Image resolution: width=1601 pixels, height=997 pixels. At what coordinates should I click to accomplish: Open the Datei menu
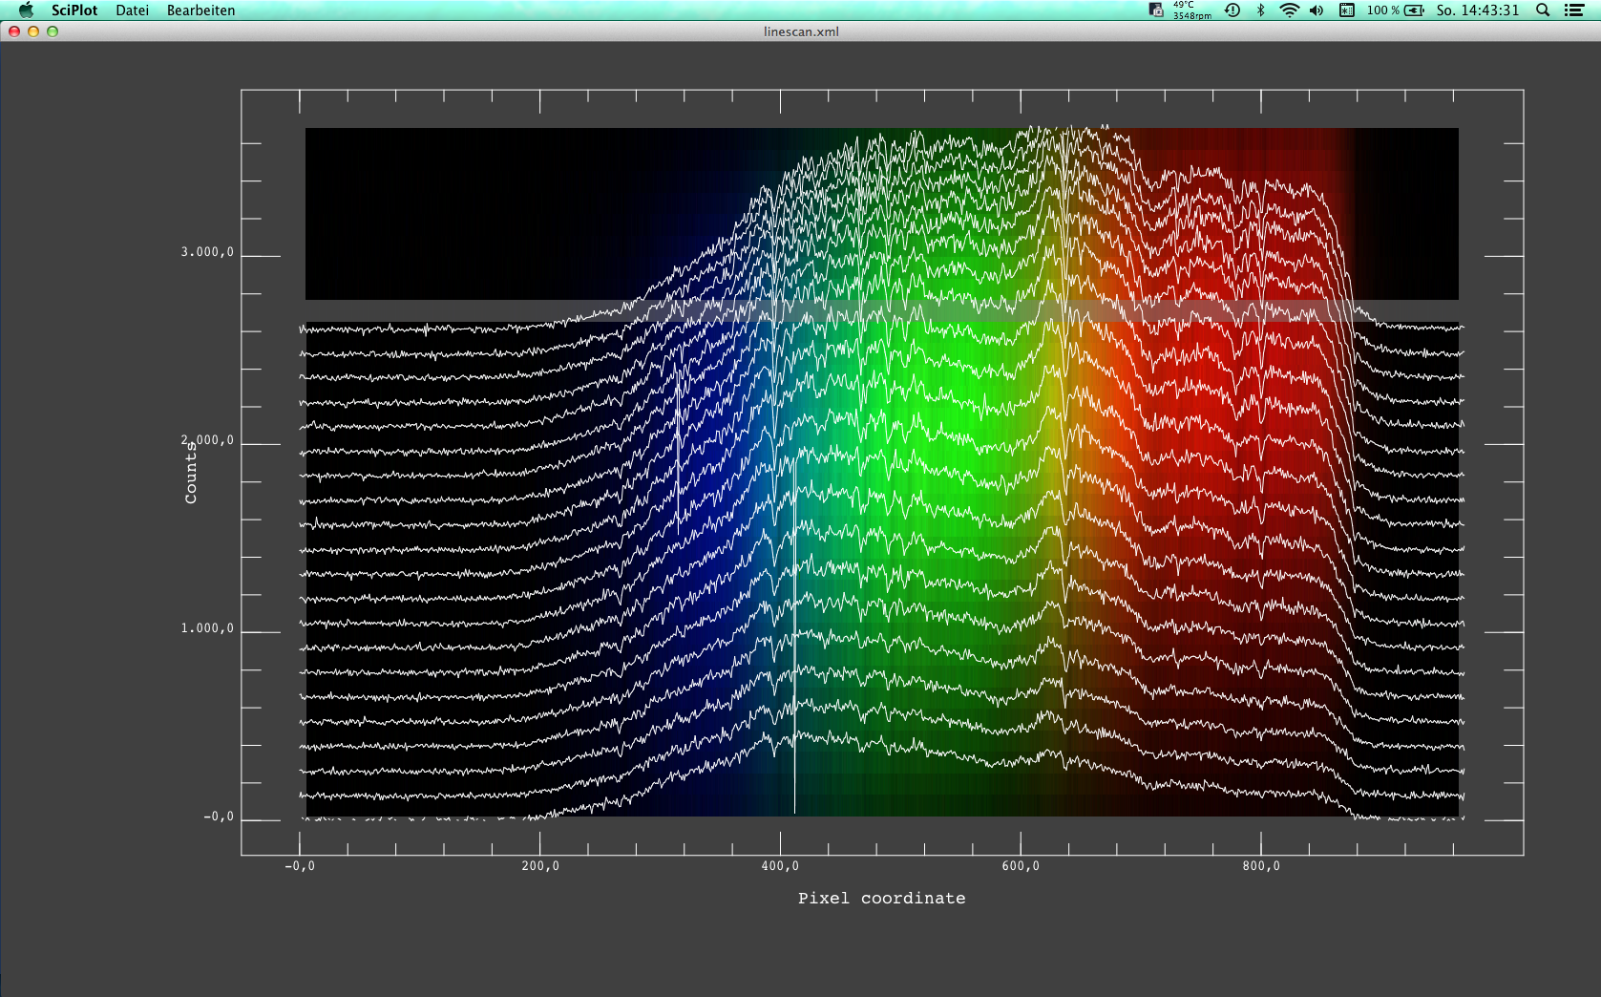[132, 11]
